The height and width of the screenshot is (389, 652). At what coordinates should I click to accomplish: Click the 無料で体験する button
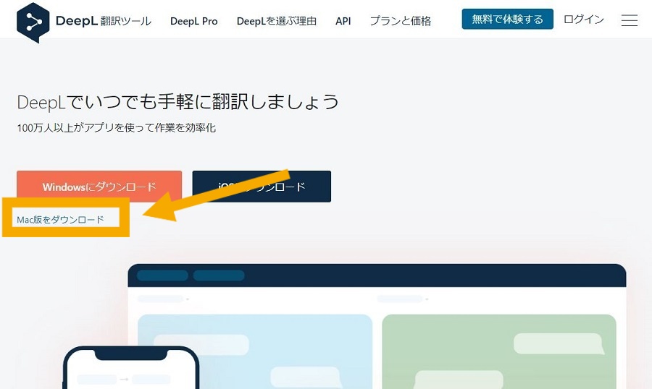click(x=507, y=19)
